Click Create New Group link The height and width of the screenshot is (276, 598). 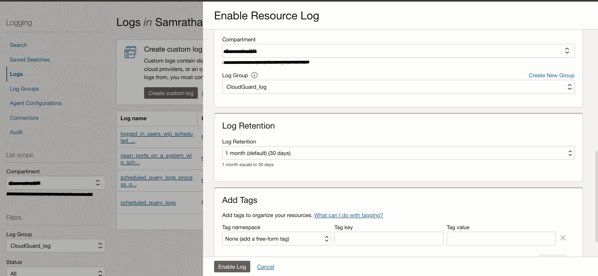click(x=551, y=75)
